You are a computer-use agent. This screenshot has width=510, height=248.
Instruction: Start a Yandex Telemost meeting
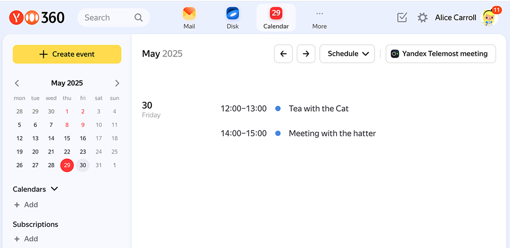pyautogui.click(x=441, y=54)
